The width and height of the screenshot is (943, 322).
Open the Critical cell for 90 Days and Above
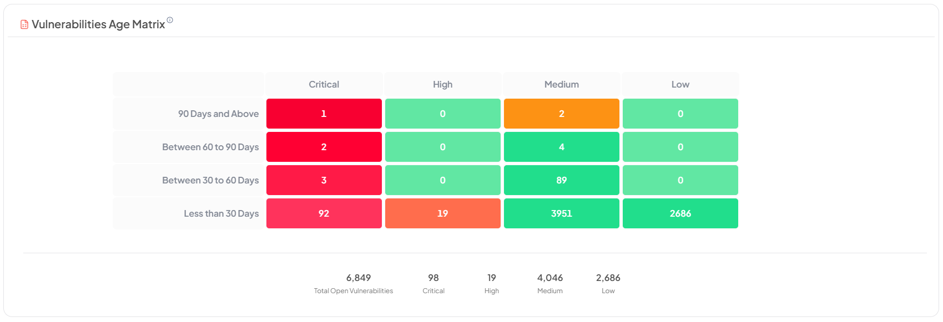click(x=324, y=114)
